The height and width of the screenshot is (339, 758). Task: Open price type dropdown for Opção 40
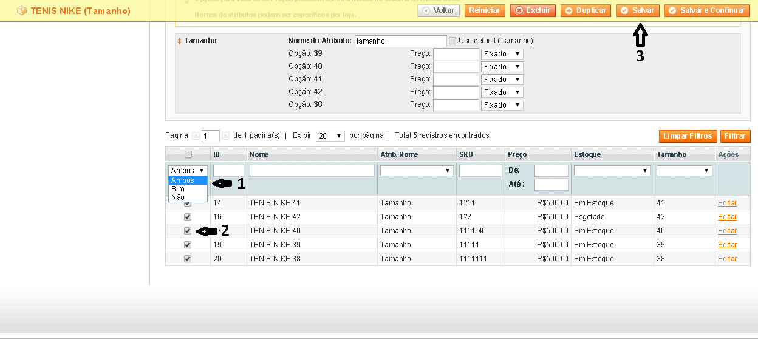(502, 67)
